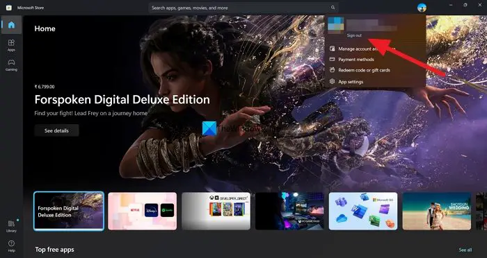Click the search magnifier icon
The height and width of the screenshot is (258, 487).
coord(333,8)
